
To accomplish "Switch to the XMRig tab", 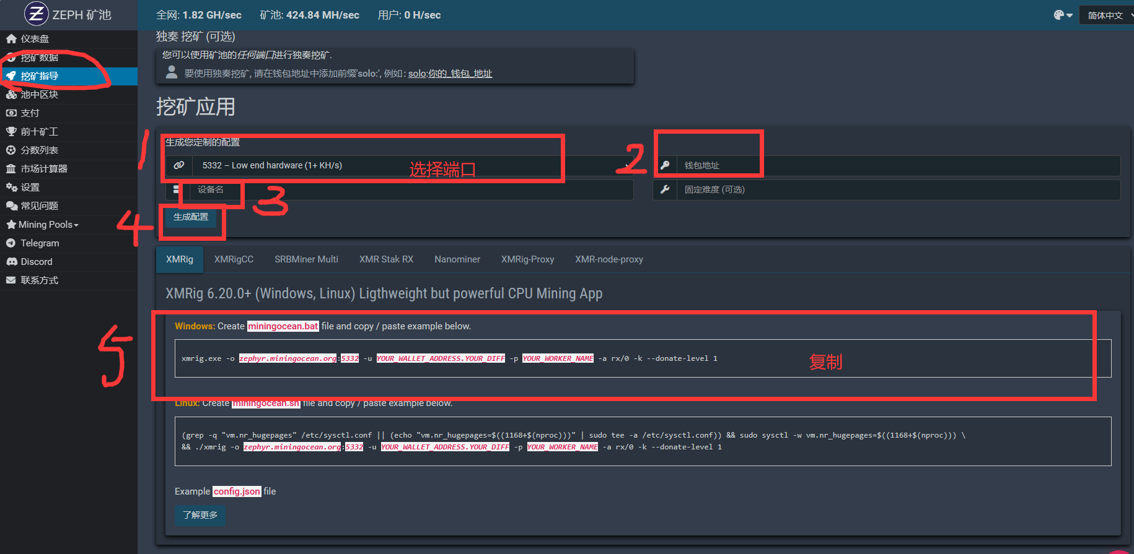I will (180, 259).
